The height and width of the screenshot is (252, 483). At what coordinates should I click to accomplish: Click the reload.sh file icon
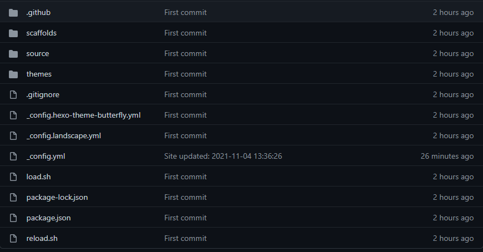click(x=13, y=239)
